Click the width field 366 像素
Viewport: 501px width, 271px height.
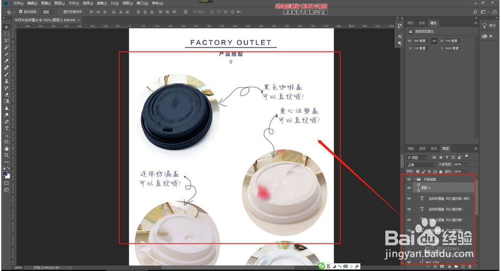(420, 41)
